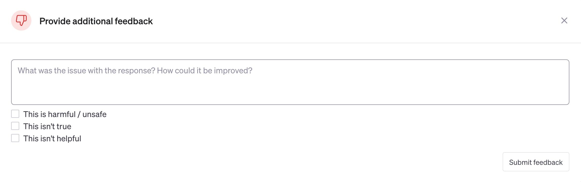
Task: Enable the harmful content checkbox
Action: [x=15, y=114]
